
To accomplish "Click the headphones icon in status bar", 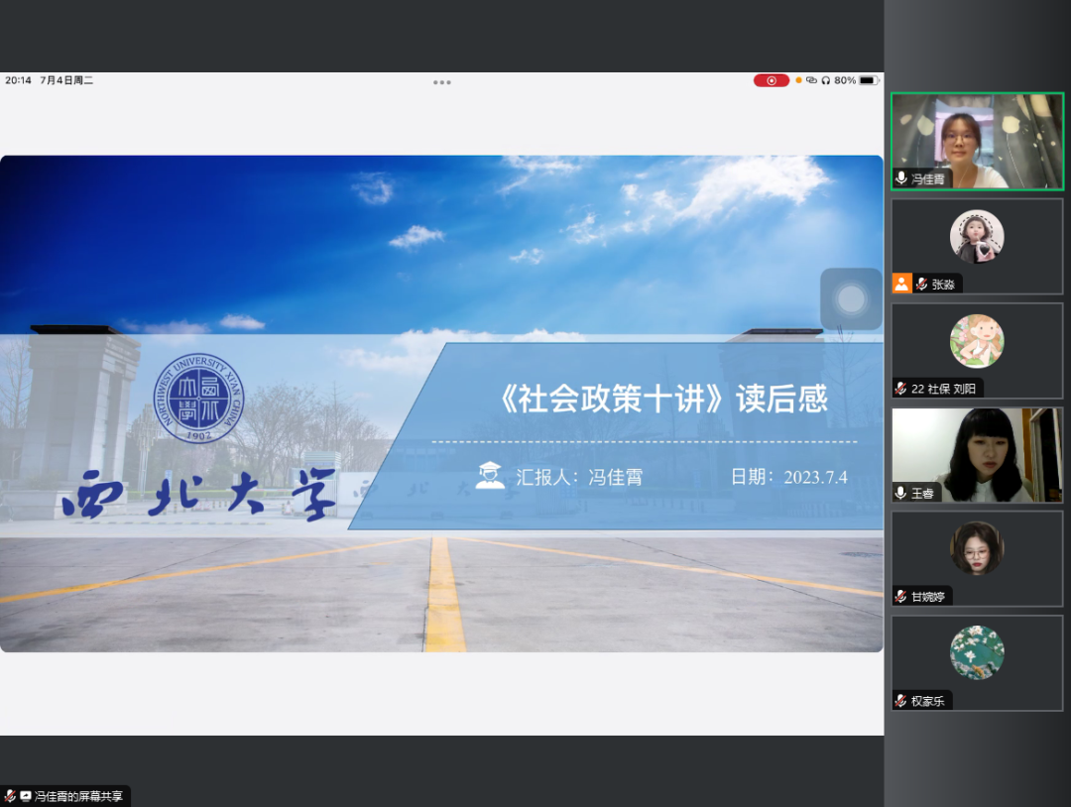I will (825, 80).
